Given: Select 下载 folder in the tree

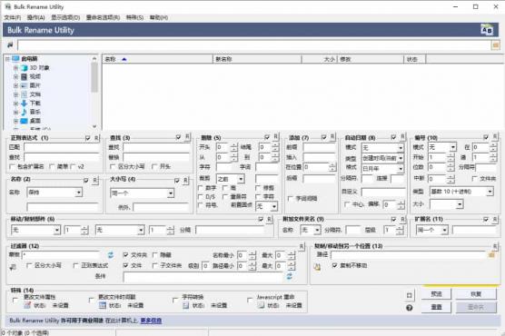Looking at the screenshot, I should [35, 104].
